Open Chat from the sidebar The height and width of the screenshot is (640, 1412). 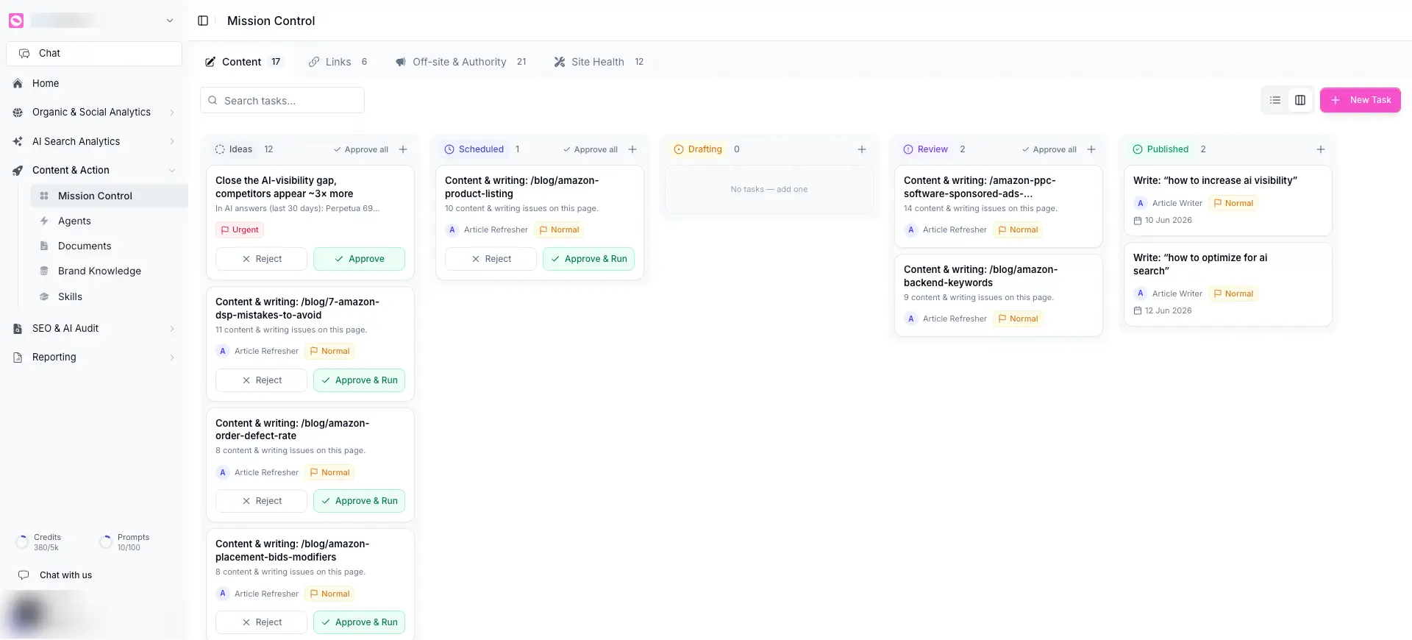[x=94, y=53]
